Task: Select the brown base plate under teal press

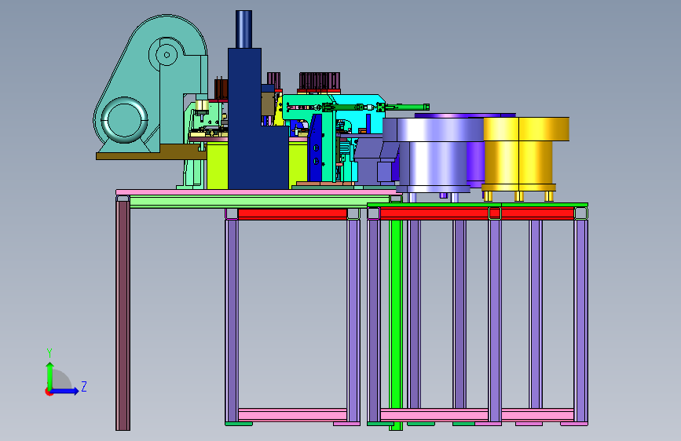Action: coord(150,152)
